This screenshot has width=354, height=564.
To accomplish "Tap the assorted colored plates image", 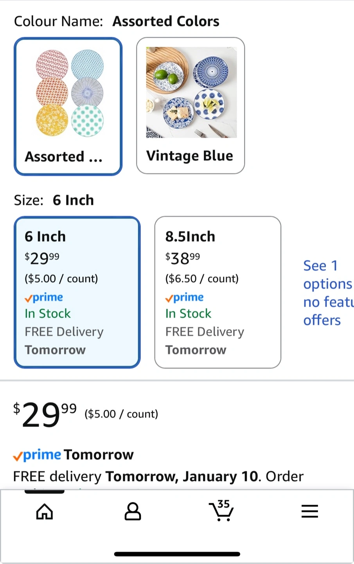I will click(x=70, y=93).
